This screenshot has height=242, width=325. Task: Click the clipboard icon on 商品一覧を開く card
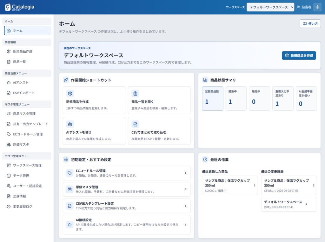click(x=135, y=94)
